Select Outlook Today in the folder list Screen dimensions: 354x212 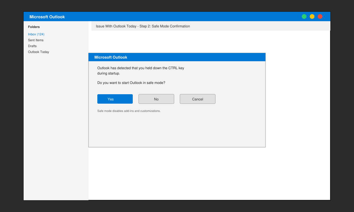[x=39, y=52]
